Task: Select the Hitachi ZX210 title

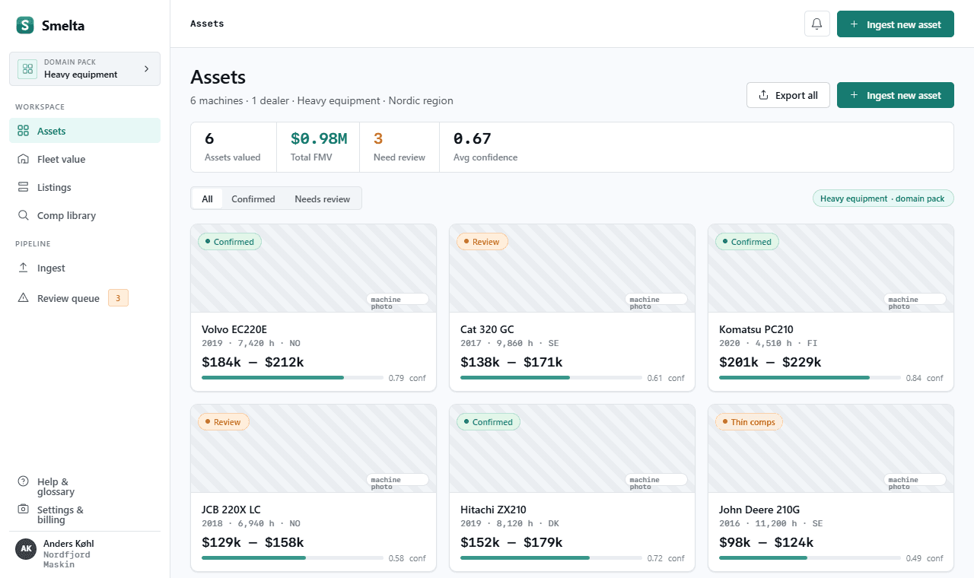Action: pyautogui.click(x=493, y=510)
